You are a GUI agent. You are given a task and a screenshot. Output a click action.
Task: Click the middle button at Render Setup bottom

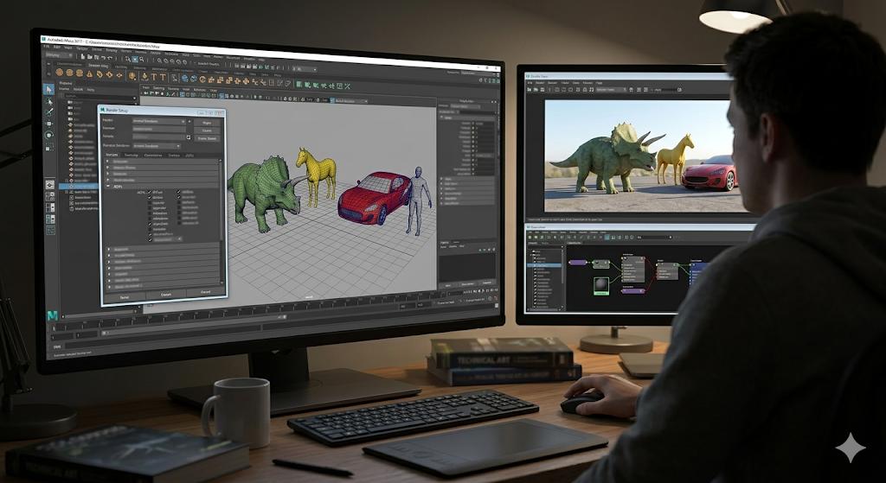pos(164,296)
